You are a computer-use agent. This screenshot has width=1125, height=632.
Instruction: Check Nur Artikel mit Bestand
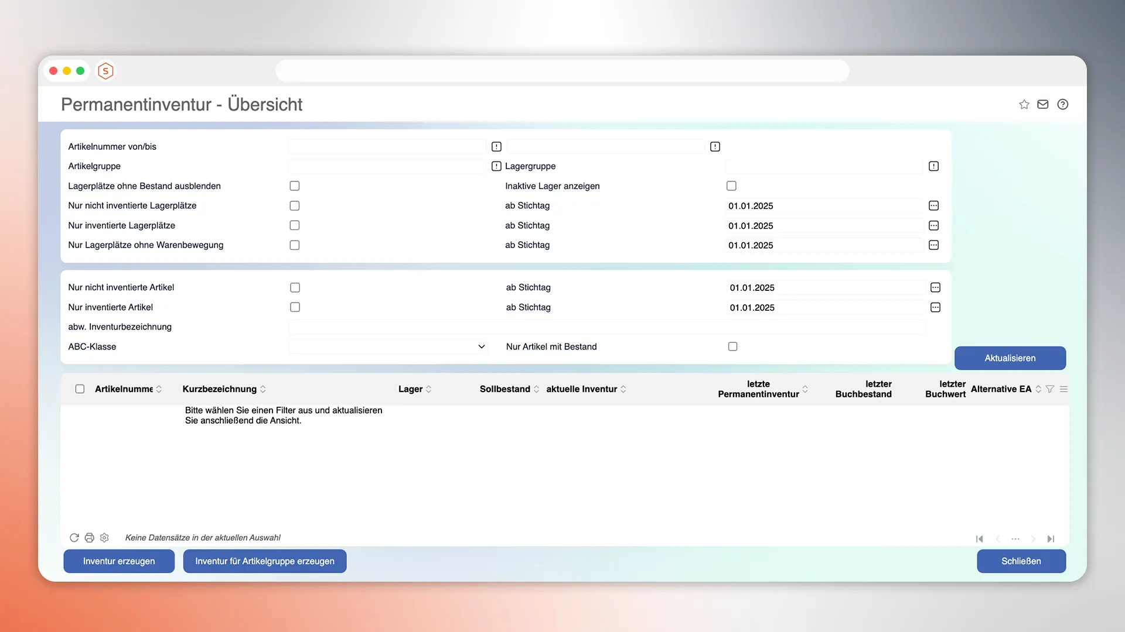click(732, 346)
